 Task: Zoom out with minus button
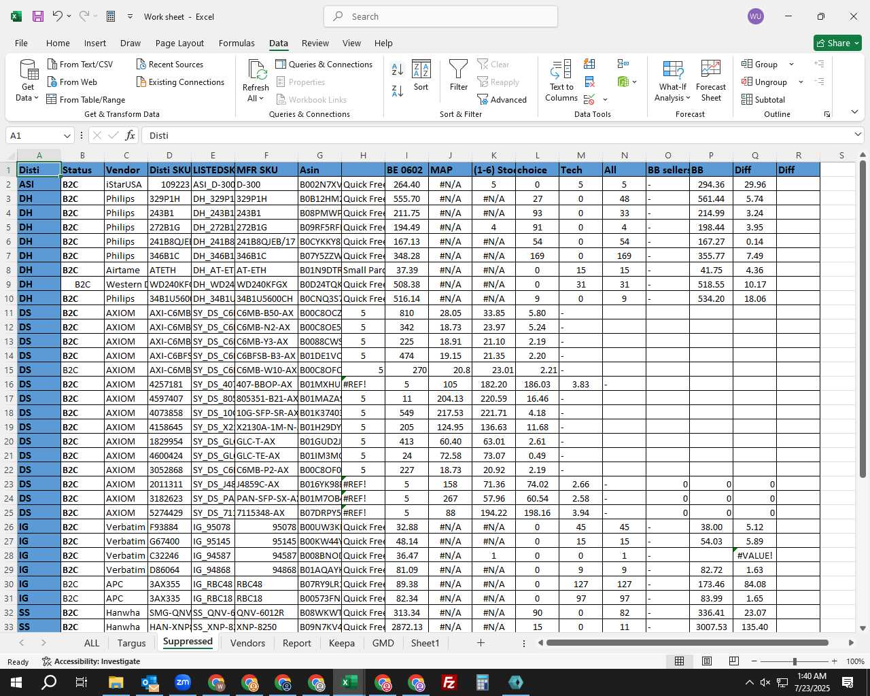[754, 661]
